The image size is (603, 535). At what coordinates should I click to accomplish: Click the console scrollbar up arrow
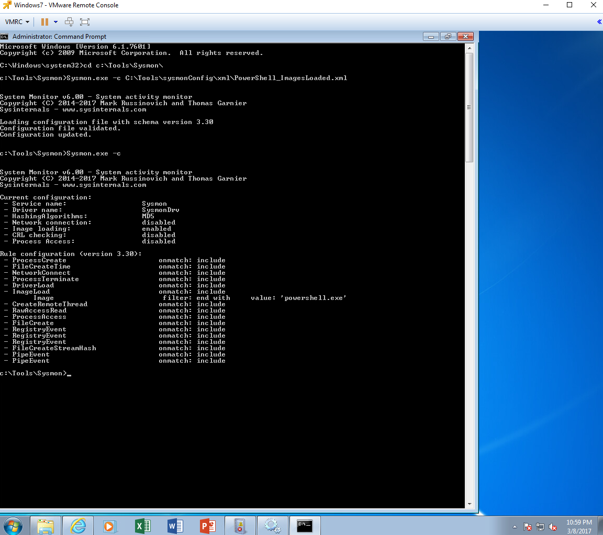[469, 48]
